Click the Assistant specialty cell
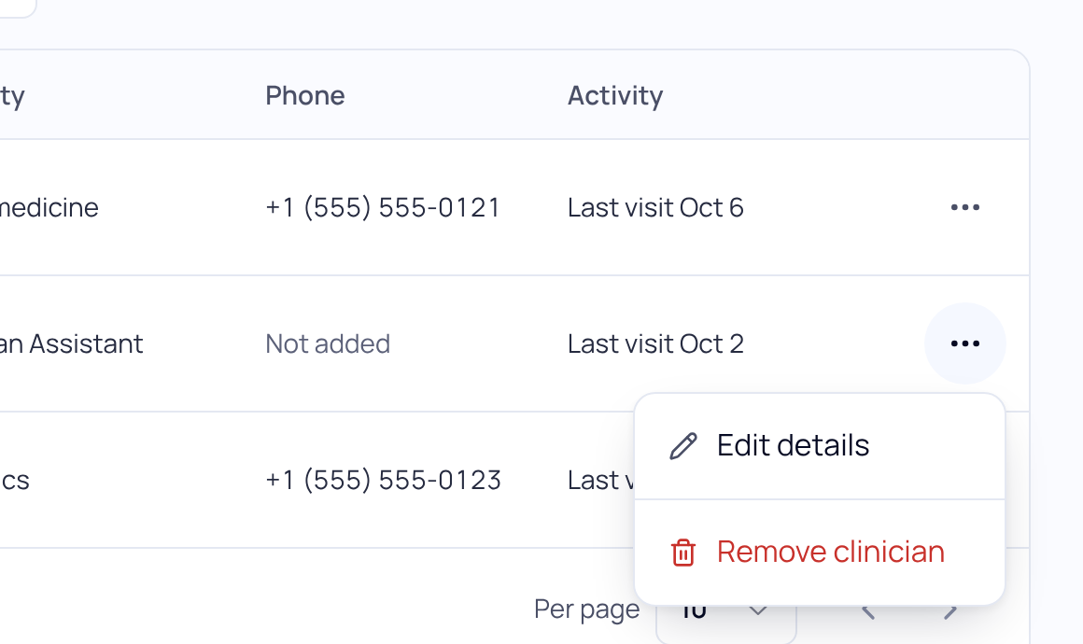This screenshot has width=1083, height=644. 71,343
